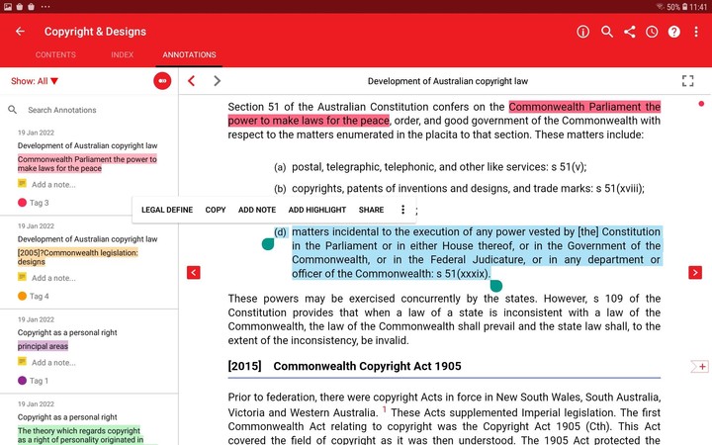Toggle the red tag filter button

tap(162, 81)
